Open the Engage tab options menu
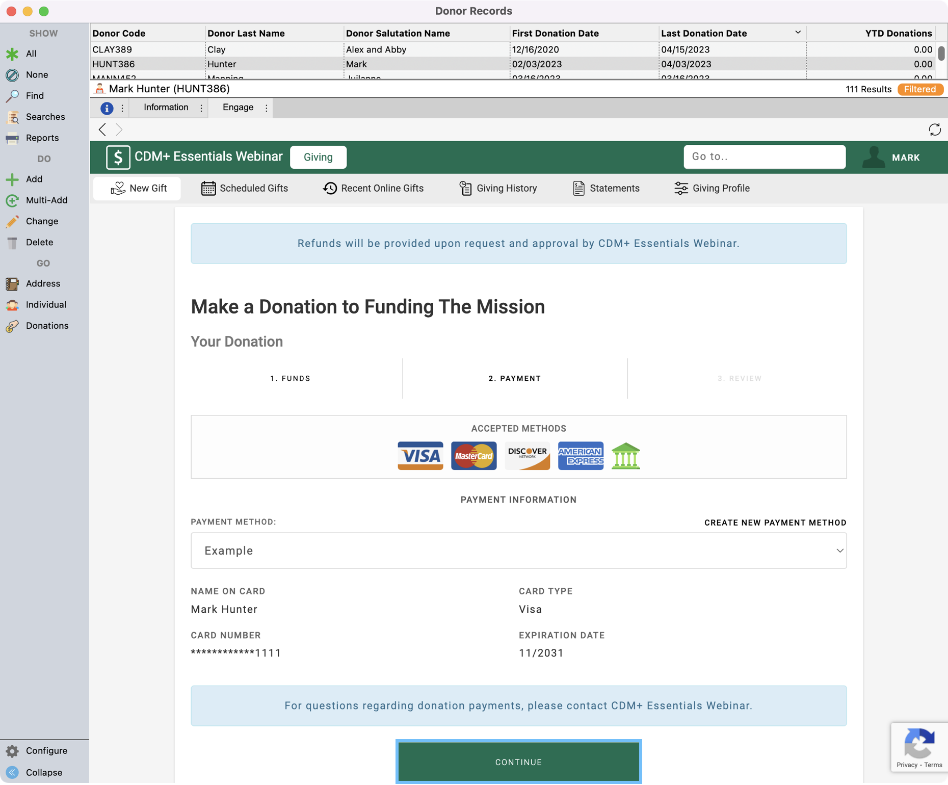Image resolution: width=948 pixels, height=785 pixels. [266, 108]
